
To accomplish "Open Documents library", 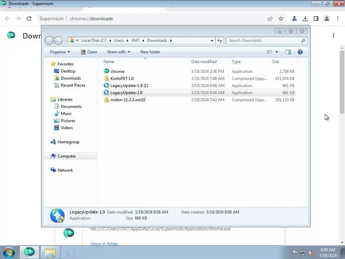I will (x=71, y=106).
